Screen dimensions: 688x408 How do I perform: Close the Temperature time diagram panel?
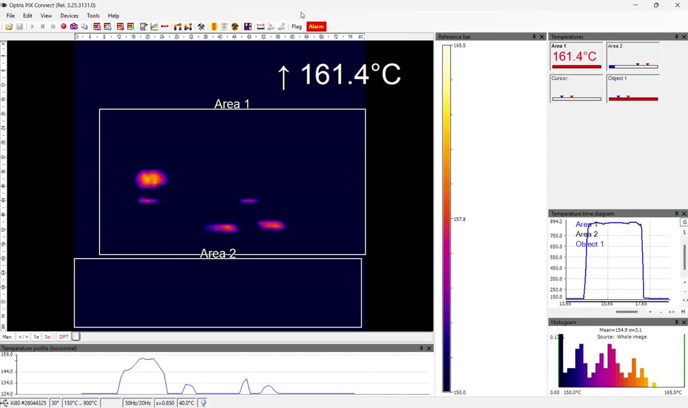pyautogui.click(x=684, y=214)
